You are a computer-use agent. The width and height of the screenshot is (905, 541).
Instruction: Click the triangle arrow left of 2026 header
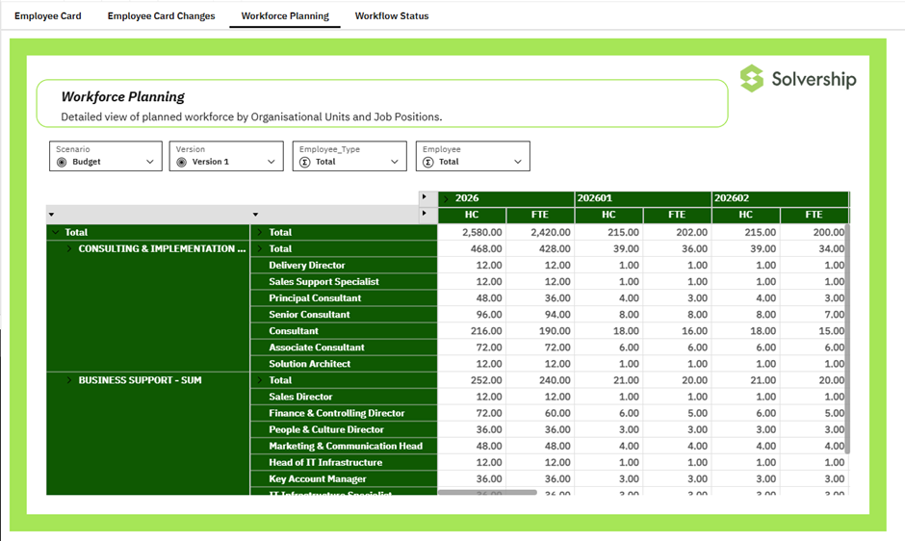tap(425, 197)
